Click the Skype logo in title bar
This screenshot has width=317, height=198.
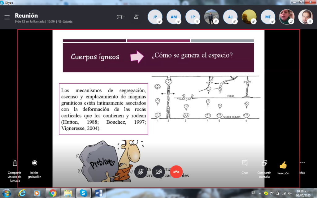click(x=2, y=2)
